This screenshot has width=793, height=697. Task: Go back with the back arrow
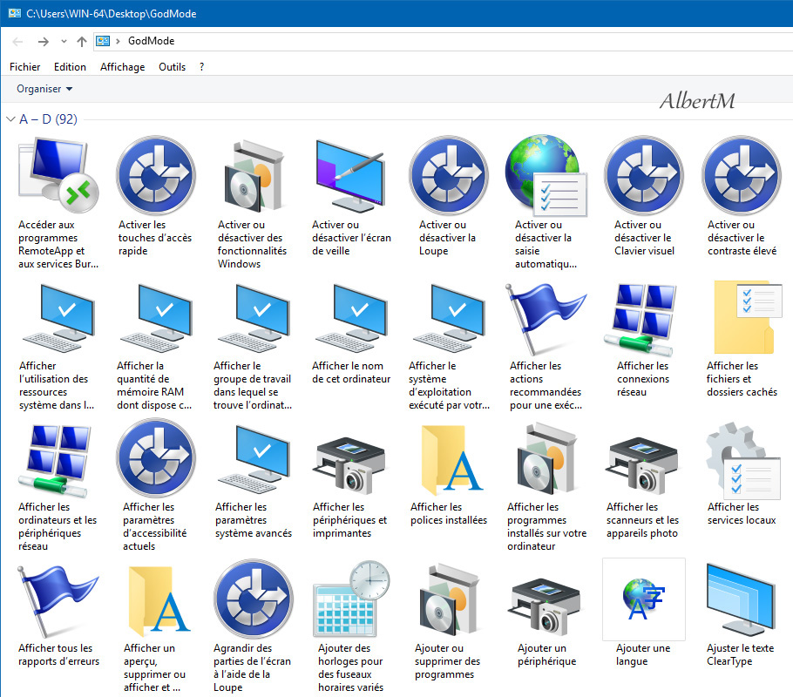coord(17,42)
